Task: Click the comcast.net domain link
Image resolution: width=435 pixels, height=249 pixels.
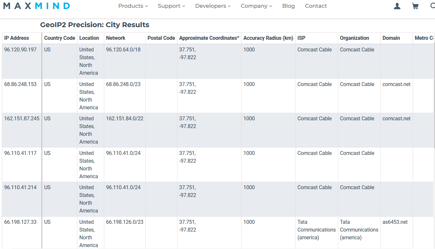Action: click(x=396, y=84)
